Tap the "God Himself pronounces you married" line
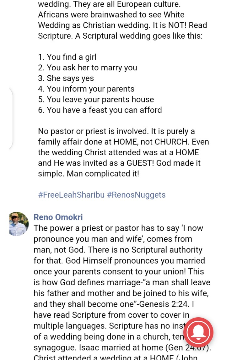 (x=119, y=261)
